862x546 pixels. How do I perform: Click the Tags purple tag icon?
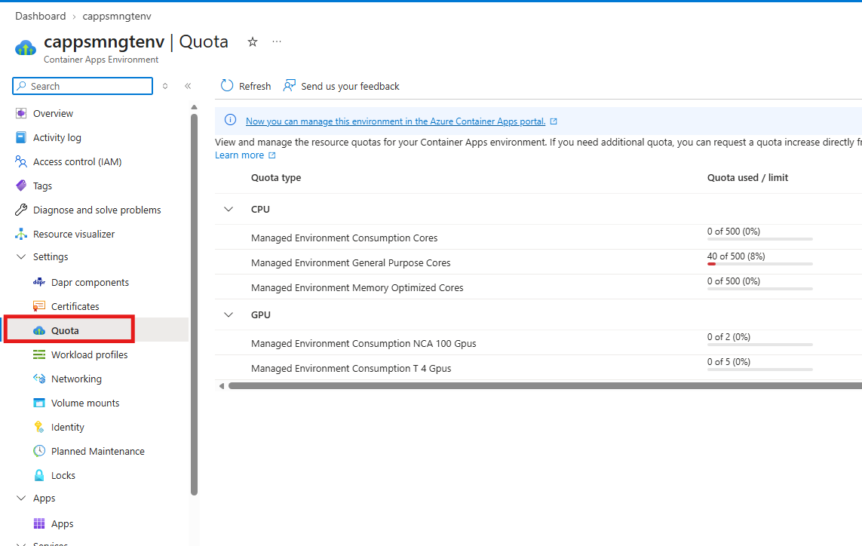click(21, 186)
